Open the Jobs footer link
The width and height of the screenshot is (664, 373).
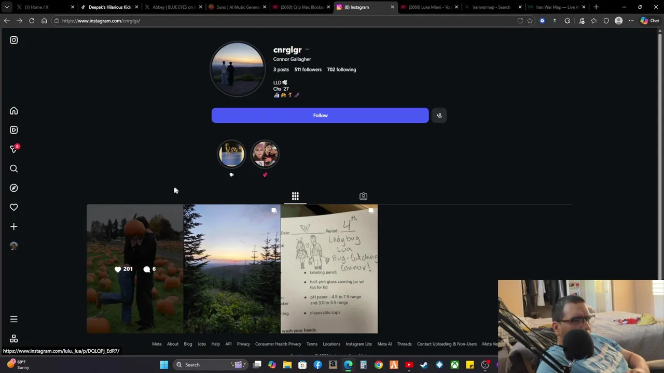[x=201, y=344]
